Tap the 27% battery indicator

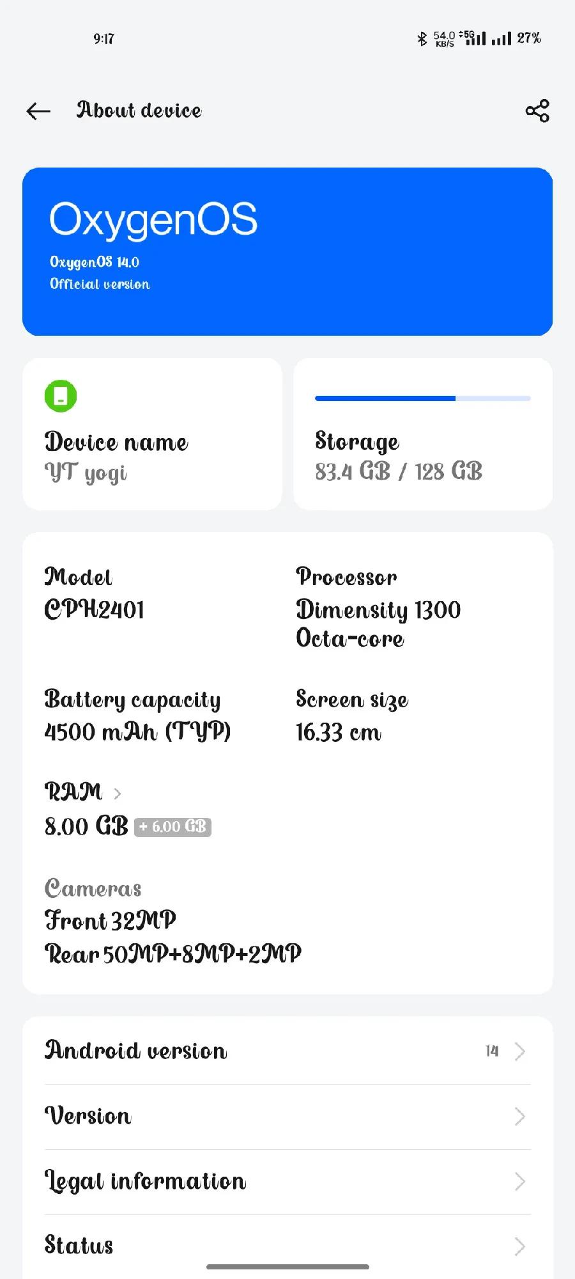pos(529,38)
